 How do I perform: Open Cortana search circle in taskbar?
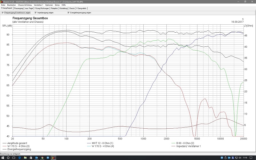tap(9, 157)
